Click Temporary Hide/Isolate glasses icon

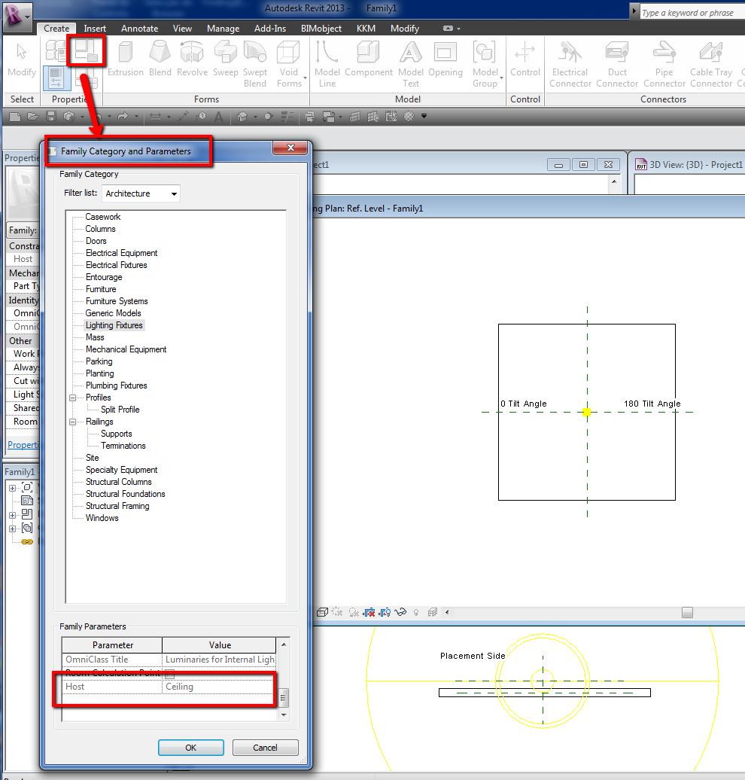pos(400,612)
